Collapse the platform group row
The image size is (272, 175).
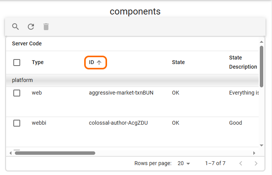pos(22,80)
